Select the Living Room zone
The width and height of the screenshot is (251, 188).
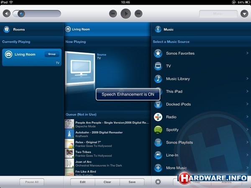[x=32, y=57]
